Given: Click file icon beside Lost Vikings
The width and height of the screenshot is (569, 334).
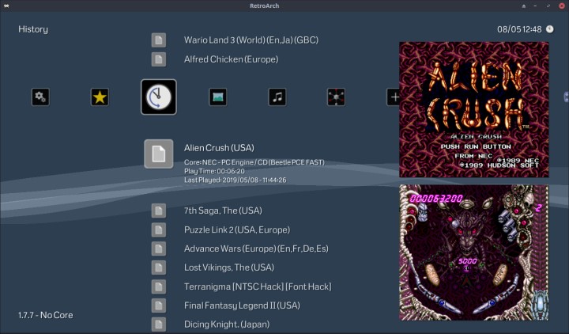Looking at the screenshot, I should [x=159, y=268].
